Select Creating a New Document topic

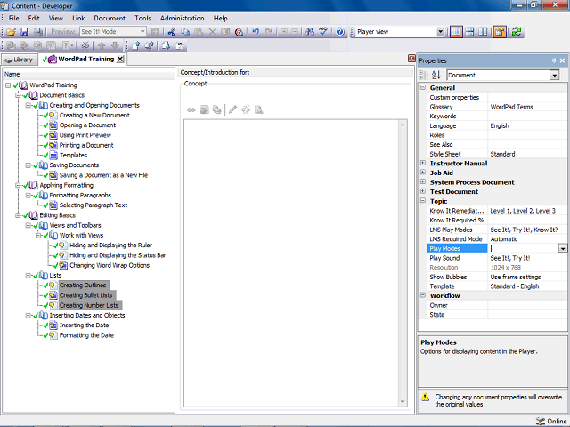tap(94, 115)
